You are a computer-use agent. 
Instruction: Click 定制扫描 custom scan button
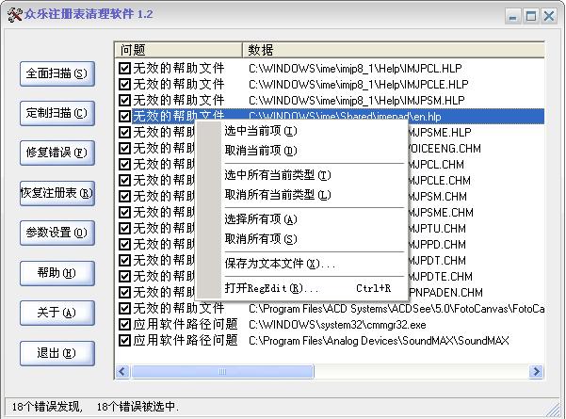(57, 113)
